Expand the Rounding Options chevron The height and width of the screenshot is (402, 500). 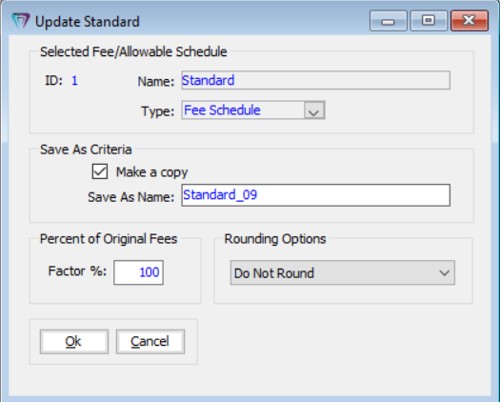444,272
